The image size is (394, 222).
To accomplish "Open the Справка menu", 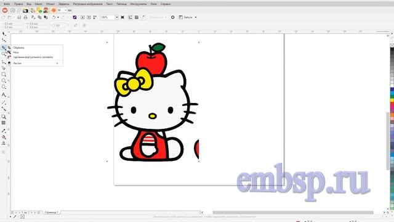I will (x=166, y=4).
